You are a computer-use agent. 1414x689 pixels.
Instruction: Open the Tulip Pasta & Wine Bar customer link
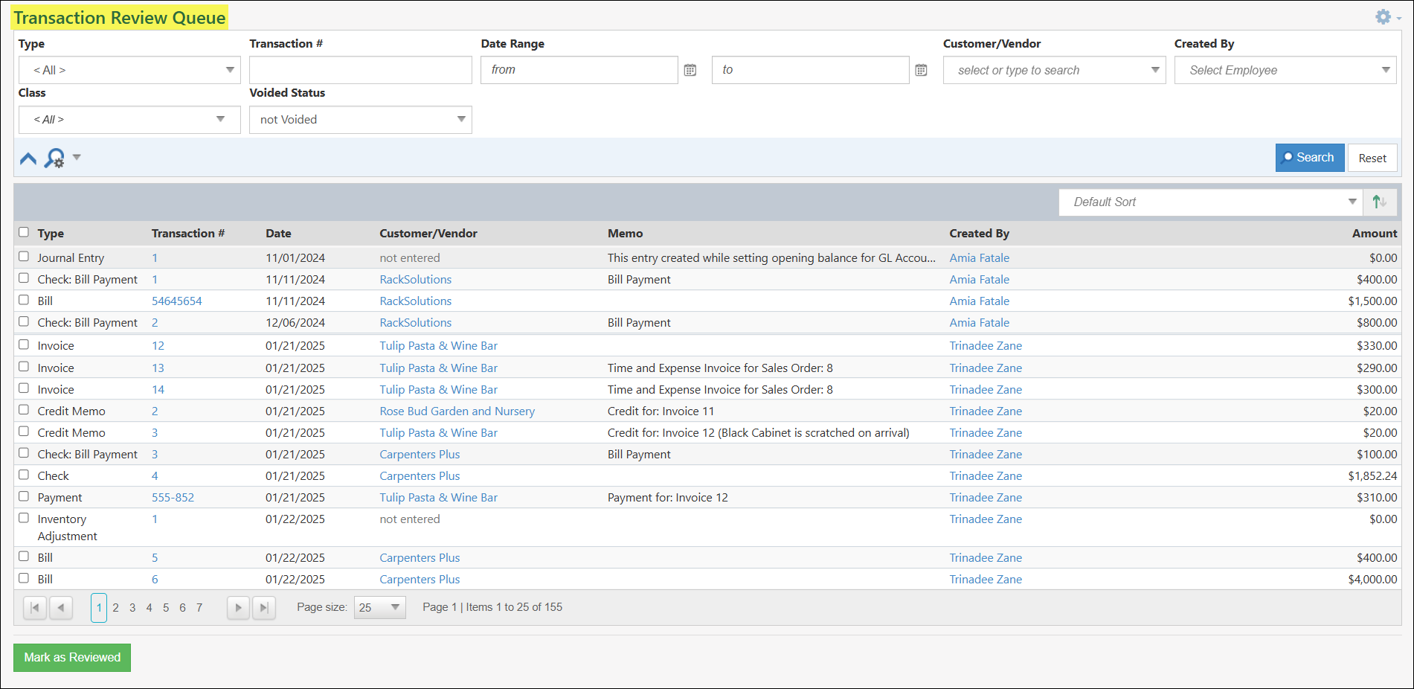tap(438, 345)
